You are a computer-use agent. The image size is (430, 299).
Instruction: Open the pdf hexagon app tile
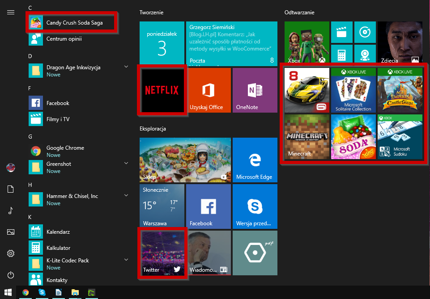click(255, 253)
